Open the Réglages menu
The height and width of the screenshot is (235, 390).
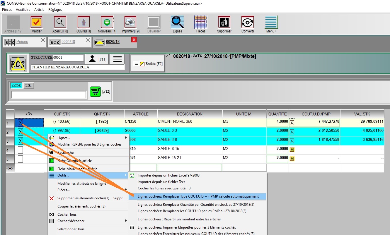55,10
